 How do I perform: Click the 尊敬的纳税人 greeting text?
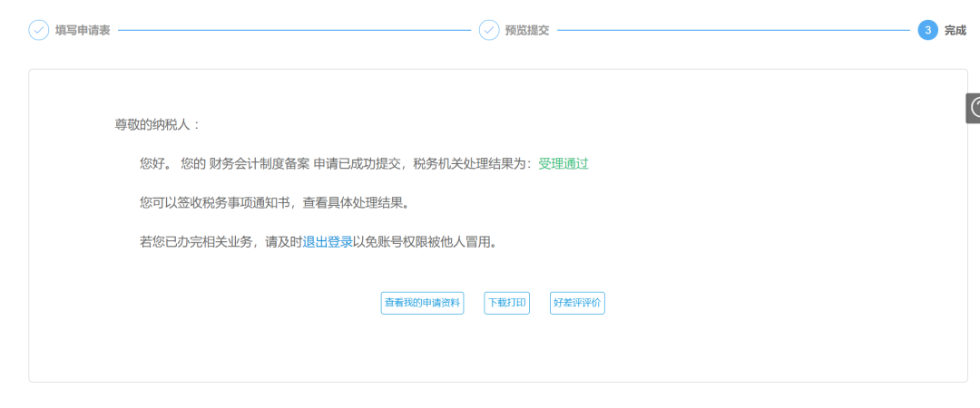(x=157, y=125)
